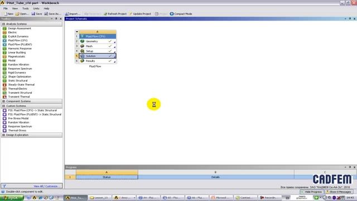Select Design Assessment system icon

(4, 28)
